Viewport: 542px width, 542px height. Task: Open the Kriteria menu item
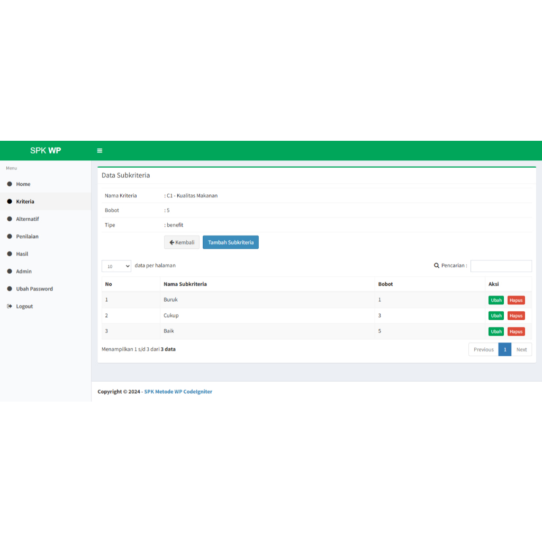[25, 202]
